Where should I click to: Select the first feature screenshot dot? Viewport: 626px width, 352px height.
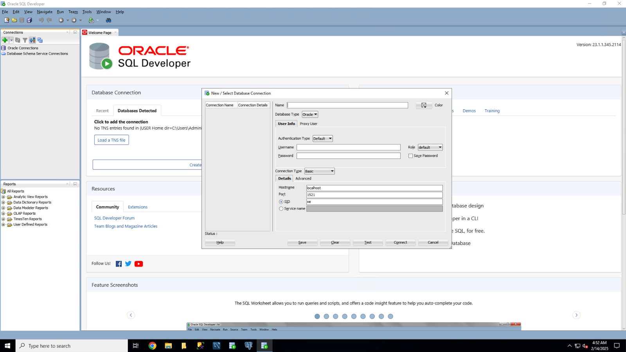point(317,316)
